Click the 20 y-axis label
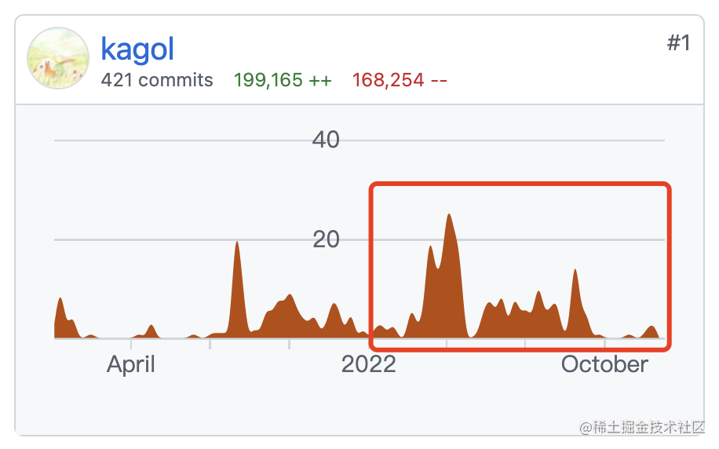 pos(326,239)
